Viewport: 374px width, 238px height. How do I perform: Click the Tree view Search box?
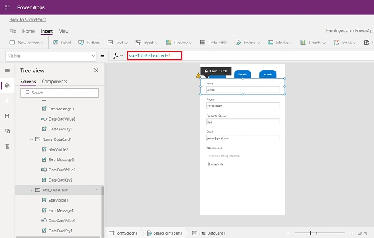click(x=59, y=93)
